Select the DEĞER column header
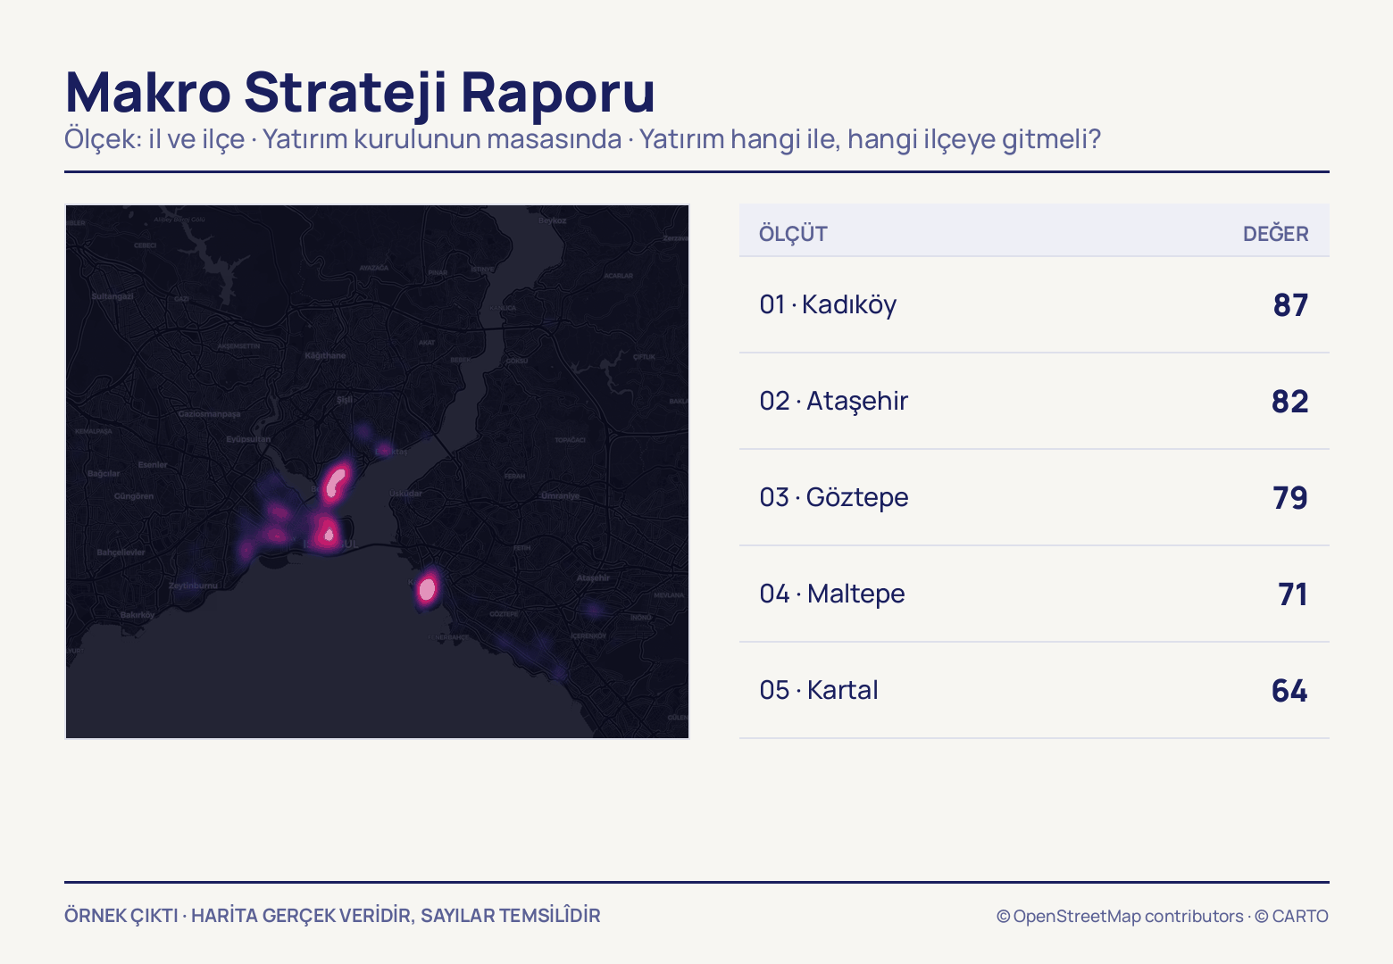The image size is (1393, 964). click(1275, 234)
